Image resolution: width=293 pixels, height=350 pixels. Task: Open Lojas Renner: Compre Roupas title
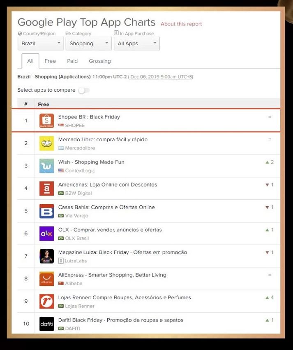pyautogui.click(x=125, y=297)
